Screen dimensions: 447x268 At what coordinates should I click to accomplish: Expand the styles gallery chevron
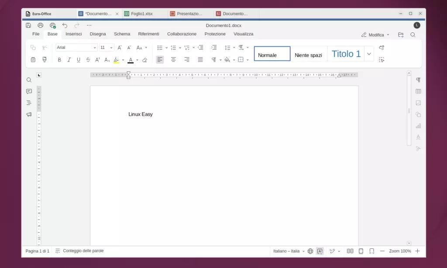369,54
